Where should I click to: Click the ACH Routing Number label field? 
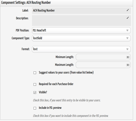81,11
